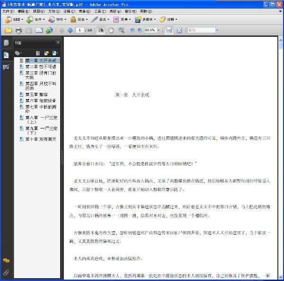Activate the Hand tool
Screen dimensions: 284x281
pyautogui.click(x=111, y=30)
